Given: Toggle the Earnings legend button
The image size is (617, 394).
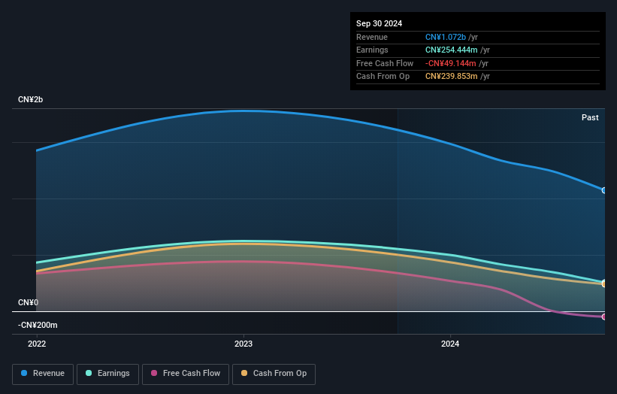Looking at the screenshot, I should (107, 374).
